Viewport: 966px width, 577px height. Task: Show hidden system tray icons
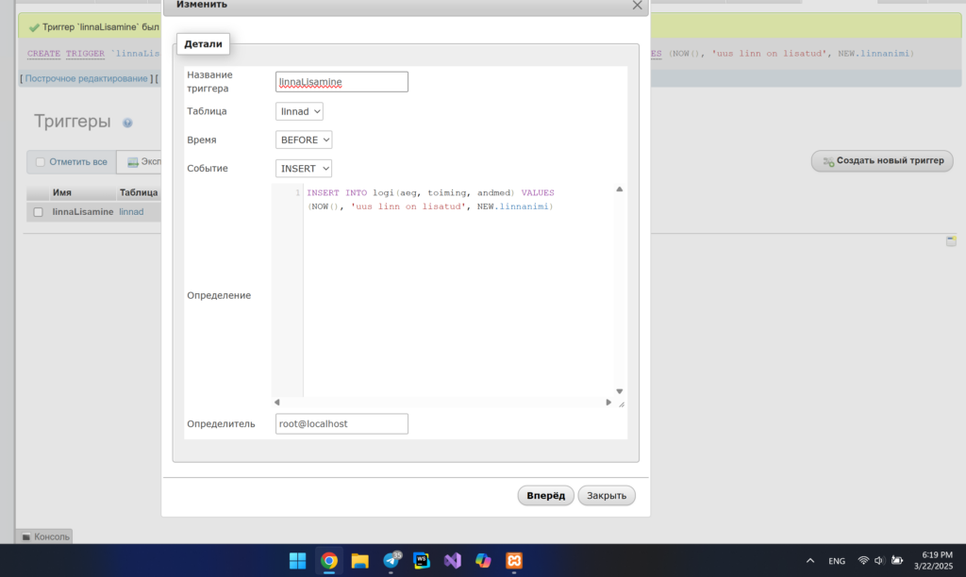[x=810, y=560]
